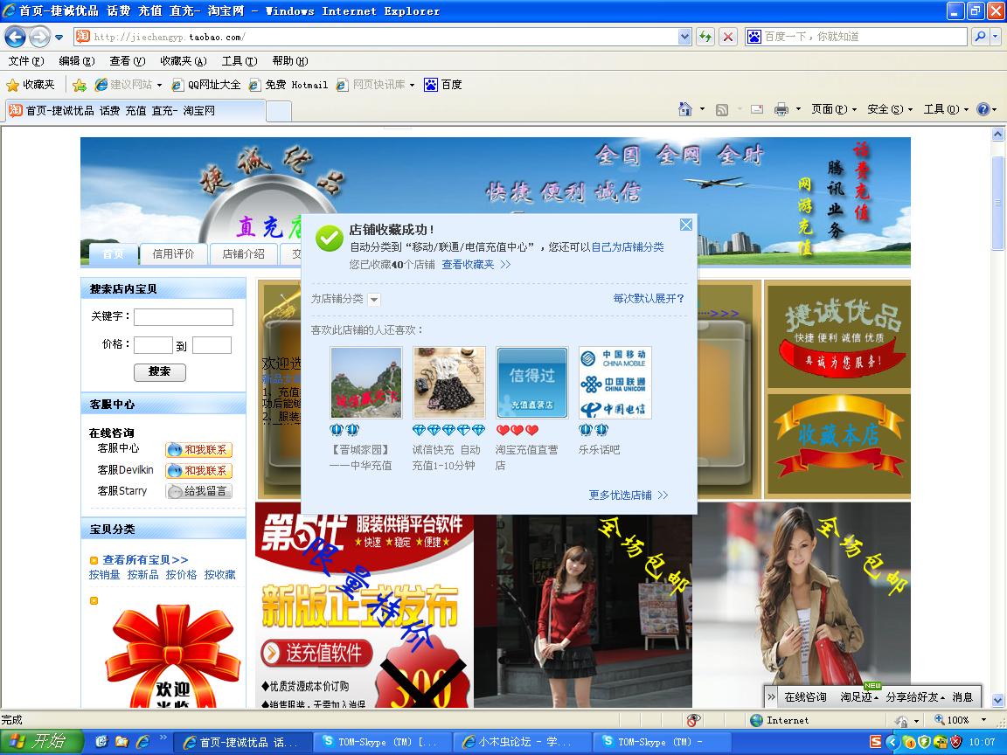Click 给我留言 button for 客服Starry
This screenshot has width=1007, height=755.
click(198, 491)
